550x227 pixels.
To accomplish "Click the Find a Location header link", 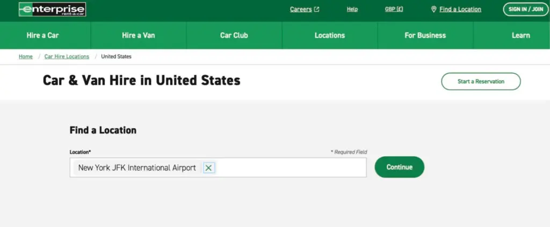I will 460,9.
